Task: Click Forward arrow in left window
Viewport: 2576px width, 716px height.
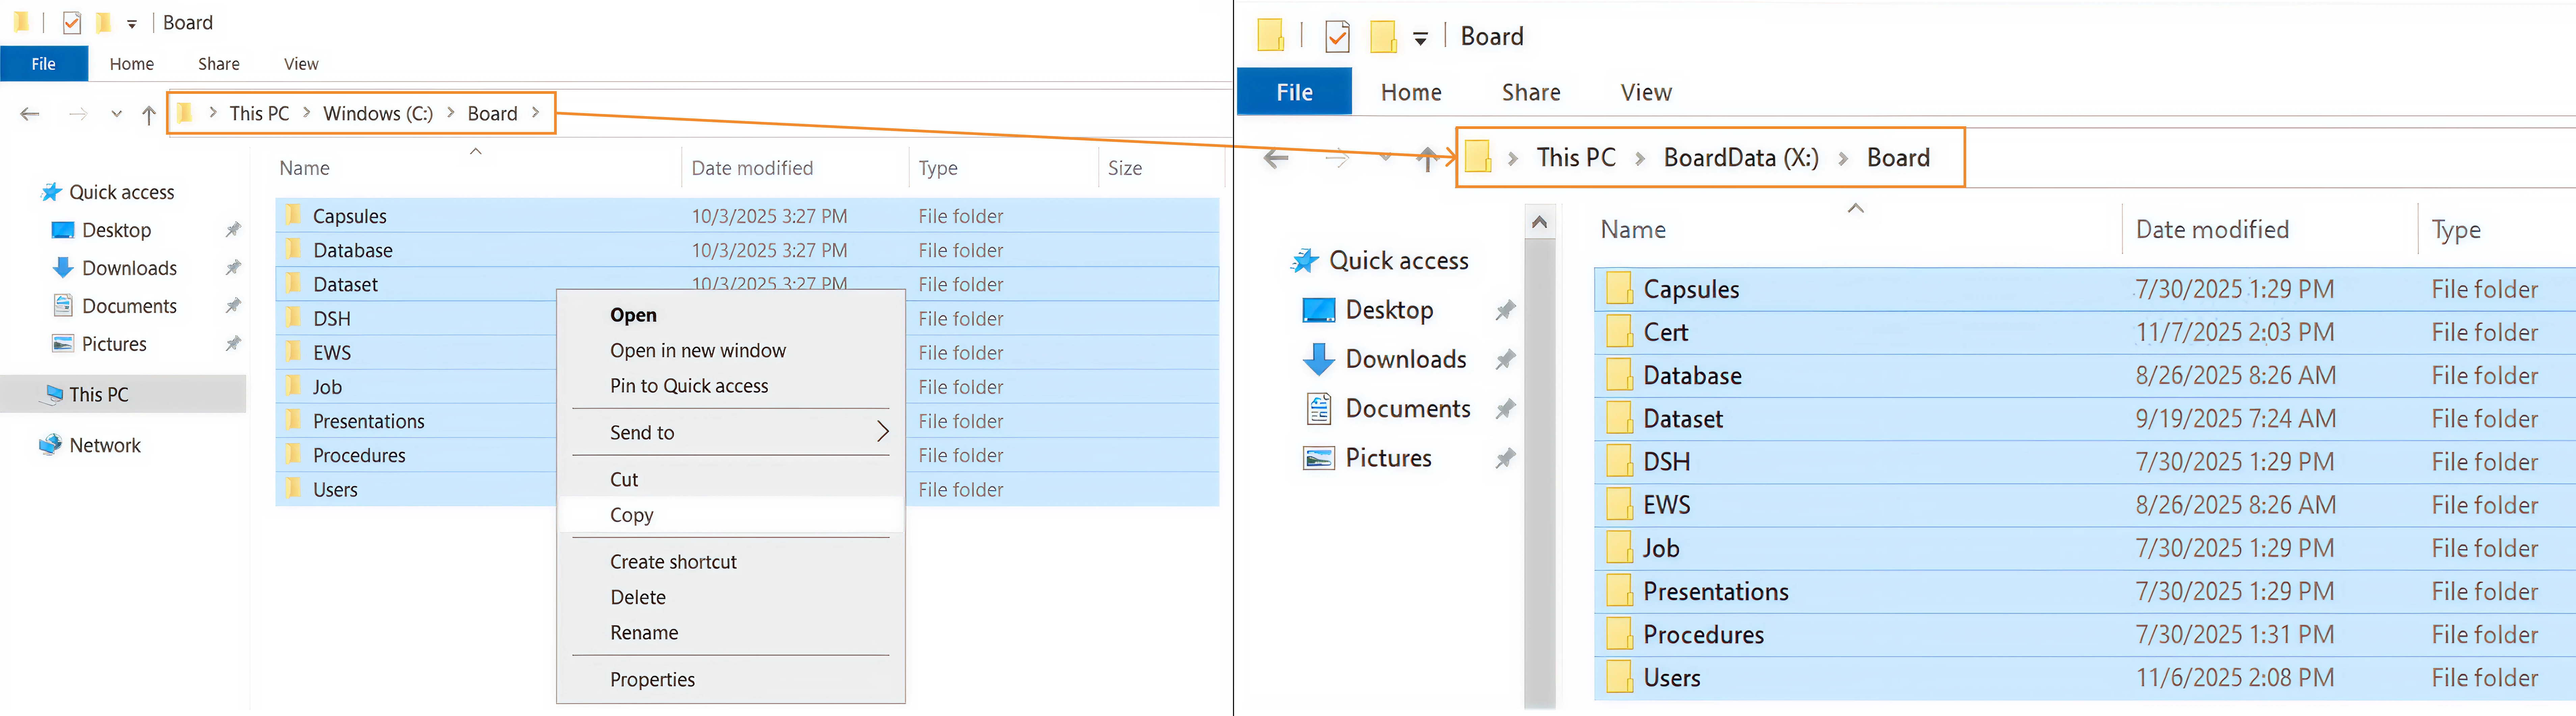Action: (78, 114)
